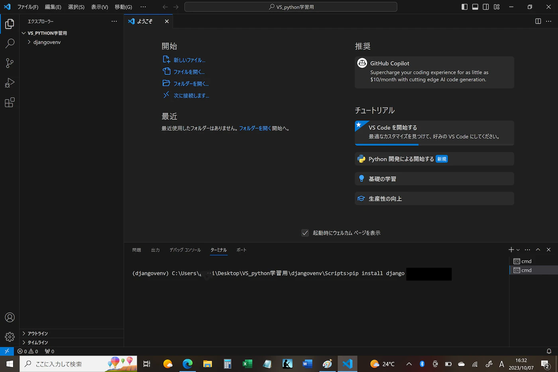
Task: Open the 編集(E) menu
Action: tap(53, 7)
